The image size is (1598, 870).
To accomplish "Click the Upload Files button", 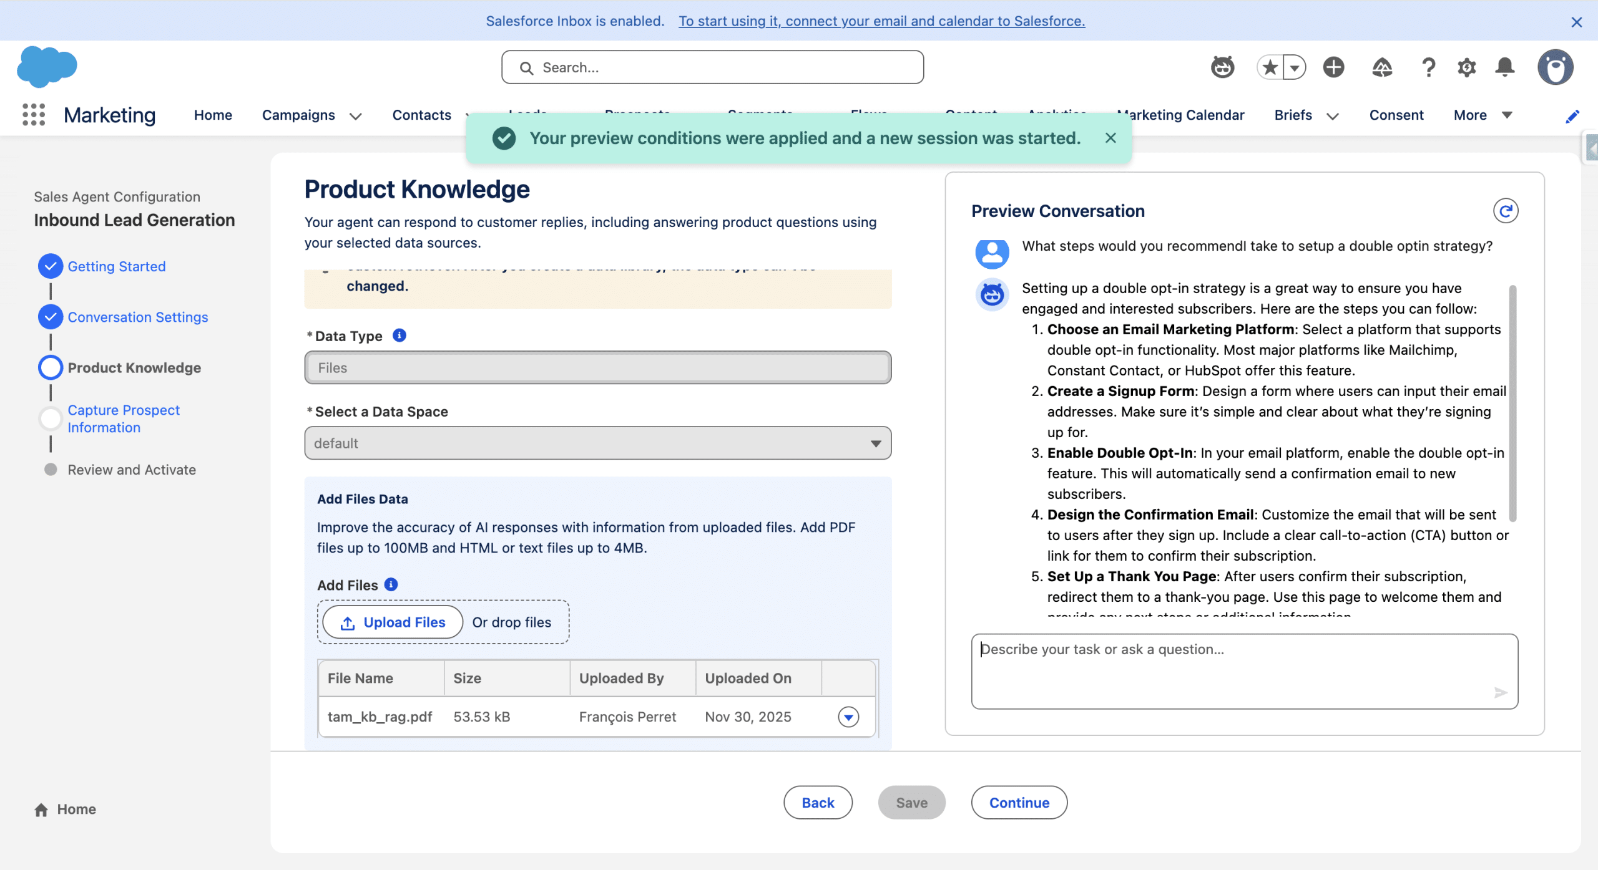I will coord(393,622).
